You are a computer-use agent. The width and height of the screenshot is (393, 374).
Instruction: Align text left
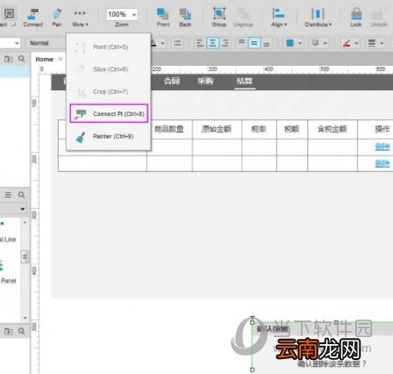(x=200, y=43)
